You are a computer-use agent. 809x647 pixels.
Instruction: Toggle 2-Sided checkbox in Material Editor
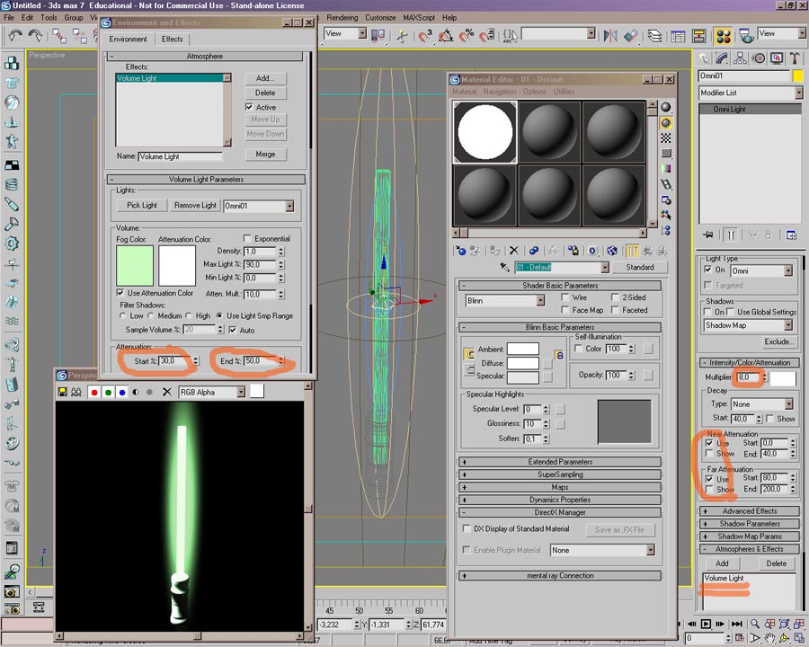tap(615, 297)
